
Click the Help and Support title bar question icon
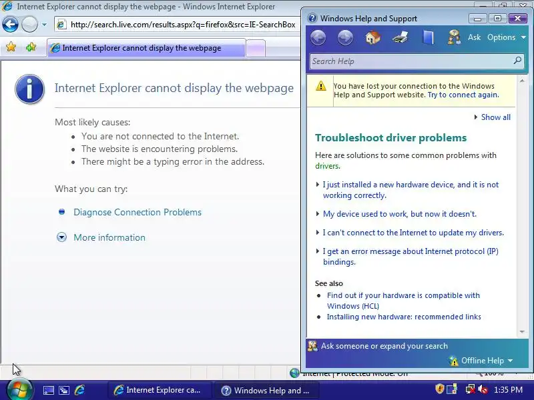pos(312,18)
